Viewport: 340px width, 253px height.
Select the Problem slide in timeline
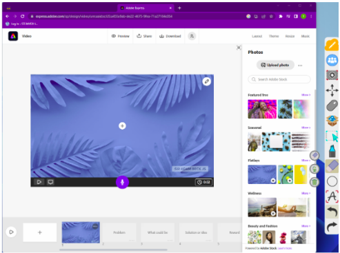coord(119,232)
